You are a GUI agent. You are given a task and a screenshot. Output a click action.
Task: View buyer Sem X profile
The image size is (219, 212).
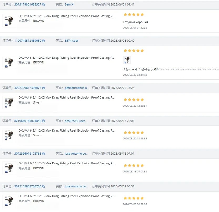pos(69,4)
